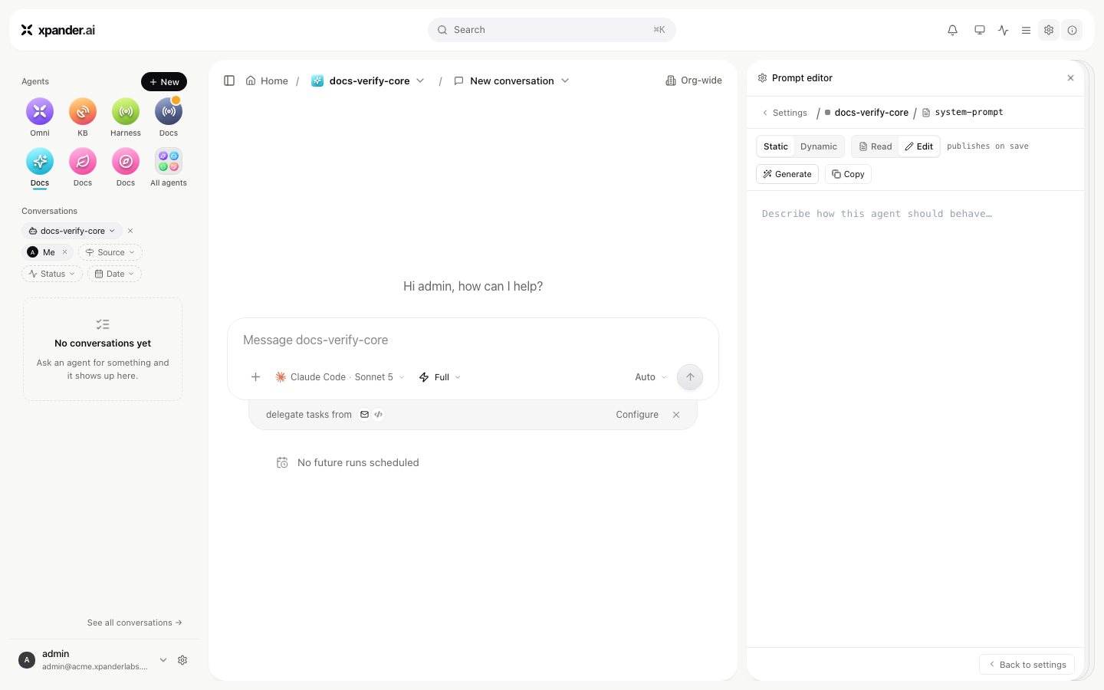Click the Message docs-verify-core input
Image resolution: width=1104 pixels, height=690 pixels.
473,340
